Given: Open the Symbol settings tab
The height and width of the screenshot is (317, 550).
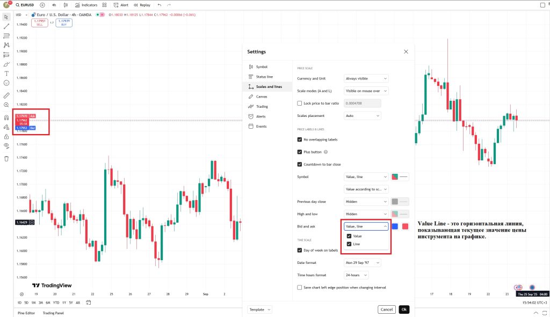Looking at the screenshot, I should (x=267, y=67).
